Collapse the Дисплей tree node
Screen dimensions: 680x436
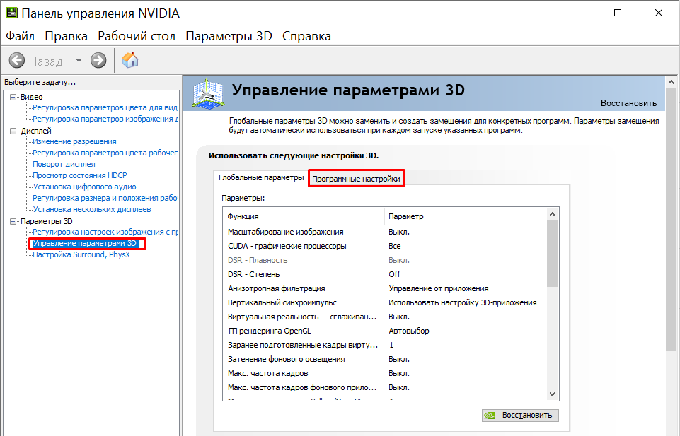click(x=13, y=131)
